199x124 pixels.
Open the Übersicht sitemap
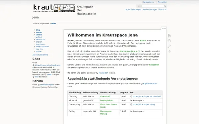pos(163,10)
